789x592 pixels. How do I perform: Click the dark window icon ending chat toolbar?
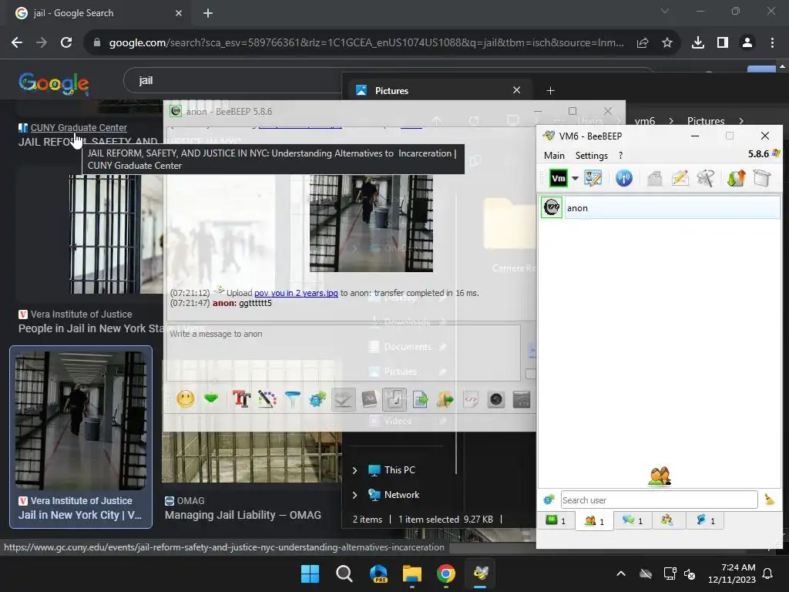click(x=522, y=399)
